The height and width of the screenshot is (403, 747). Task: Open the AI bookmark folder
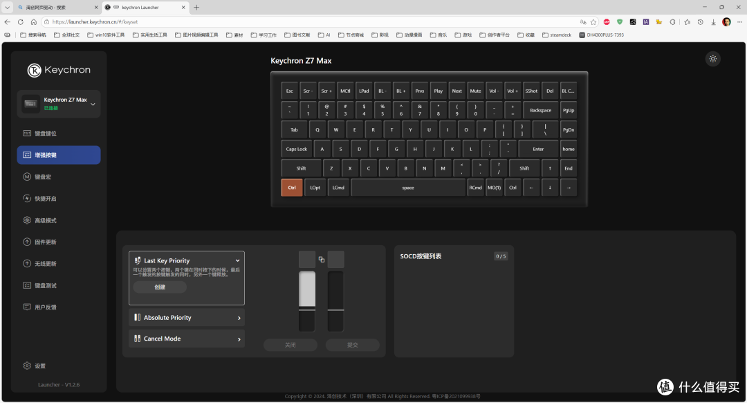pos(324,35)
